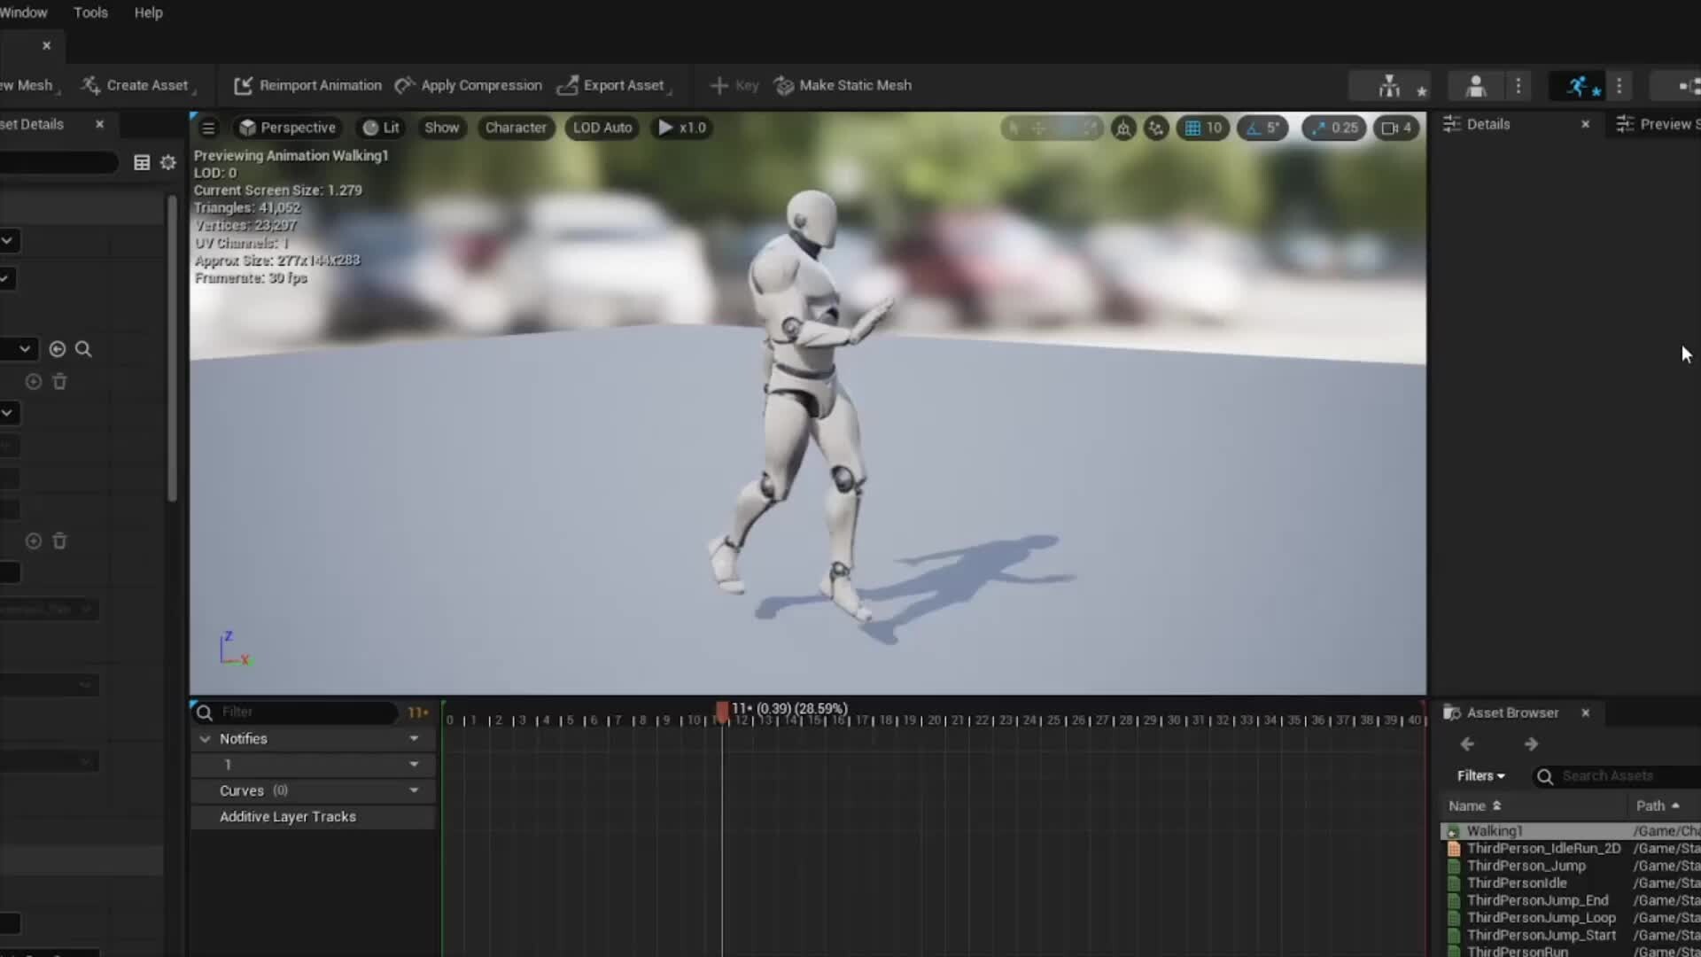Adjust camera speed via the camera icon
Image resolution: width=1701 pixels, height=957 pixels.
tap(1395, 128)
